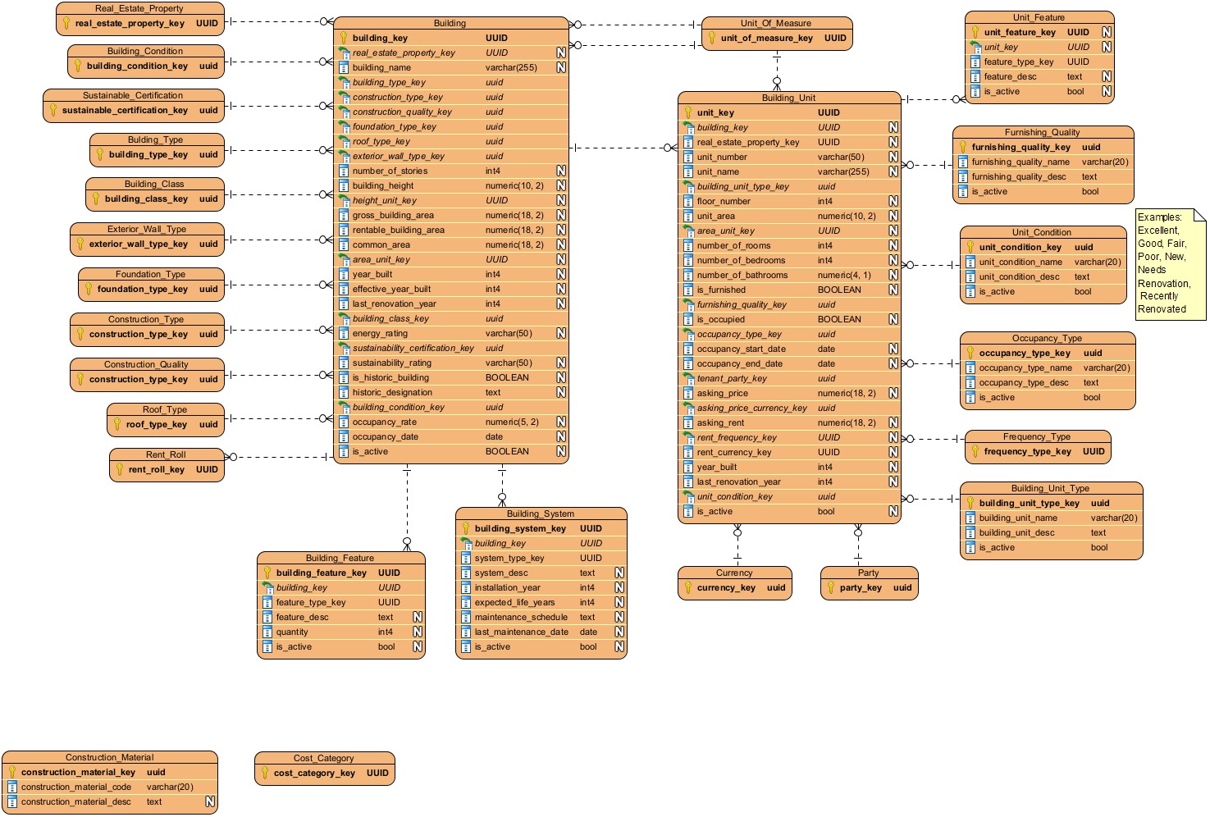Click the key icon in the Cost_Category table
This screenshot has width=1210, height=817.
click(265, 773)
